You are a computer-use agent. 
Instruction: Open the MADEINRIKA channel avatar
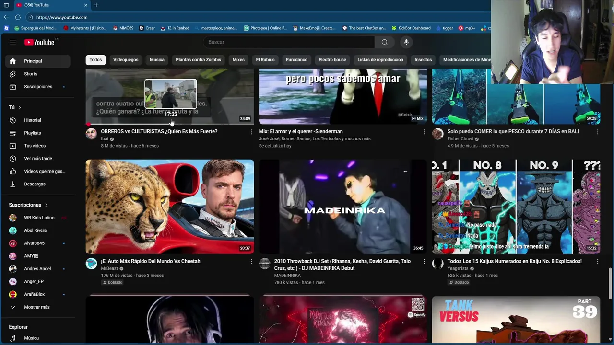[264, 264]
